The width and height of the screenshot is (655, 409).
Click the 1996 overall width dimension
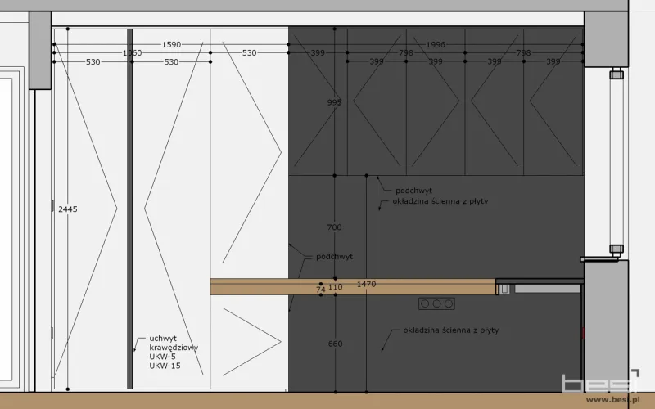(x=436, y=45)
